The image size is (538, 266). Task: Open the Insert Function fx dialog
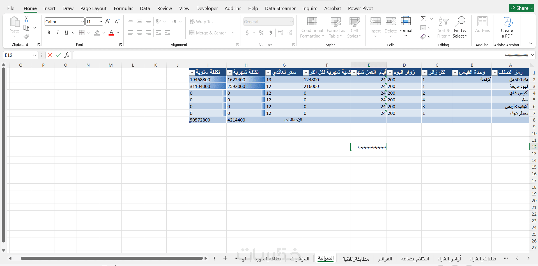click(67, 55)
